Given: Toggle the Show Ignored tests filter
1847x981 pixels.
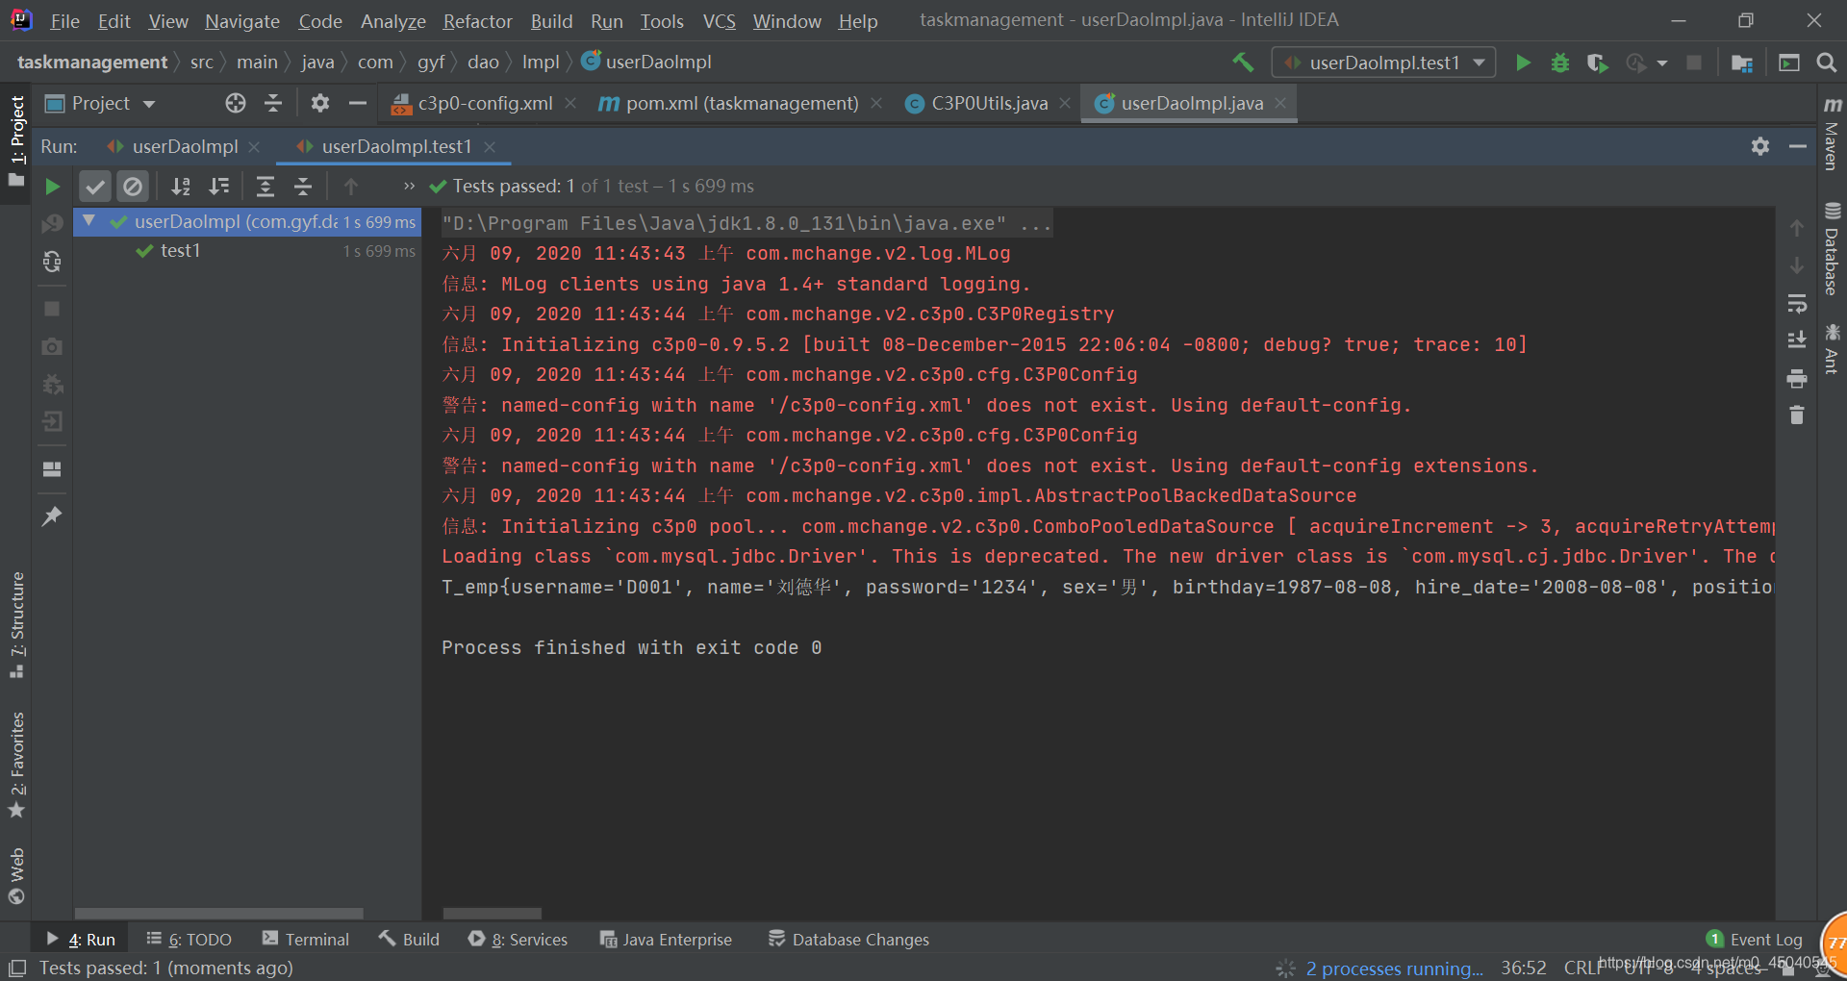Looking at the screenshot, I should tap(133, 186).
